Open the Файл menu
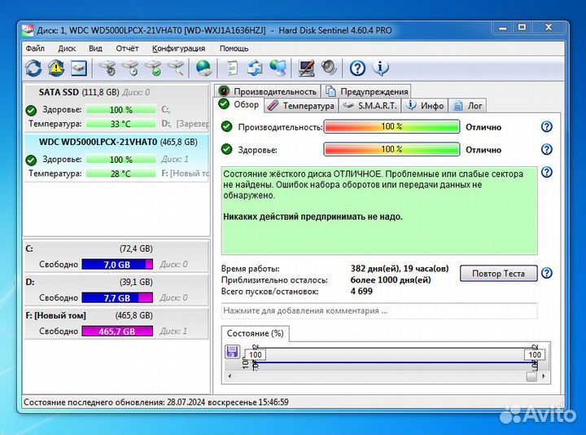 tap(34, 48)
